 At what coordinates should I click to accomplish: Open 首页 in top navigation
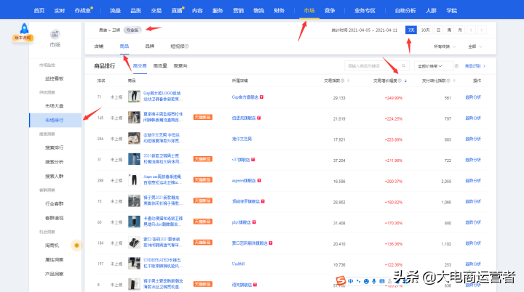[39, 10]
